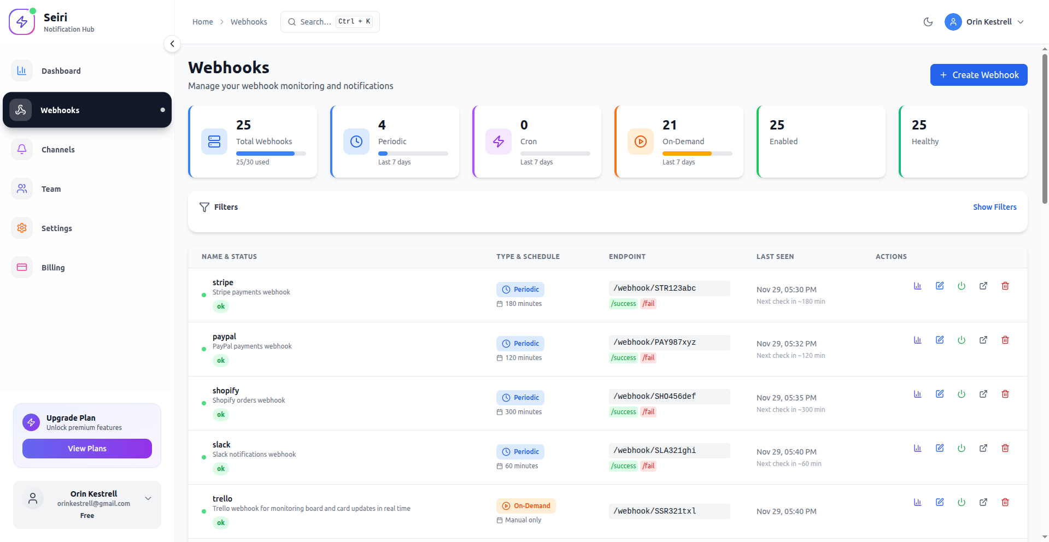The width and height of the screenshot is (1049, 542).
Task: Delete the shopify webhook
Action: tap(1005, 394)
